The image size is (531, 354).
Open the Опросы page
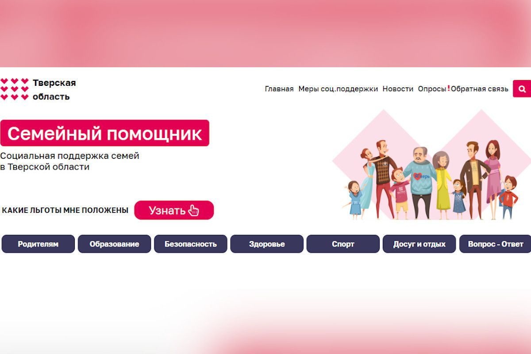(x=432, y=89)
